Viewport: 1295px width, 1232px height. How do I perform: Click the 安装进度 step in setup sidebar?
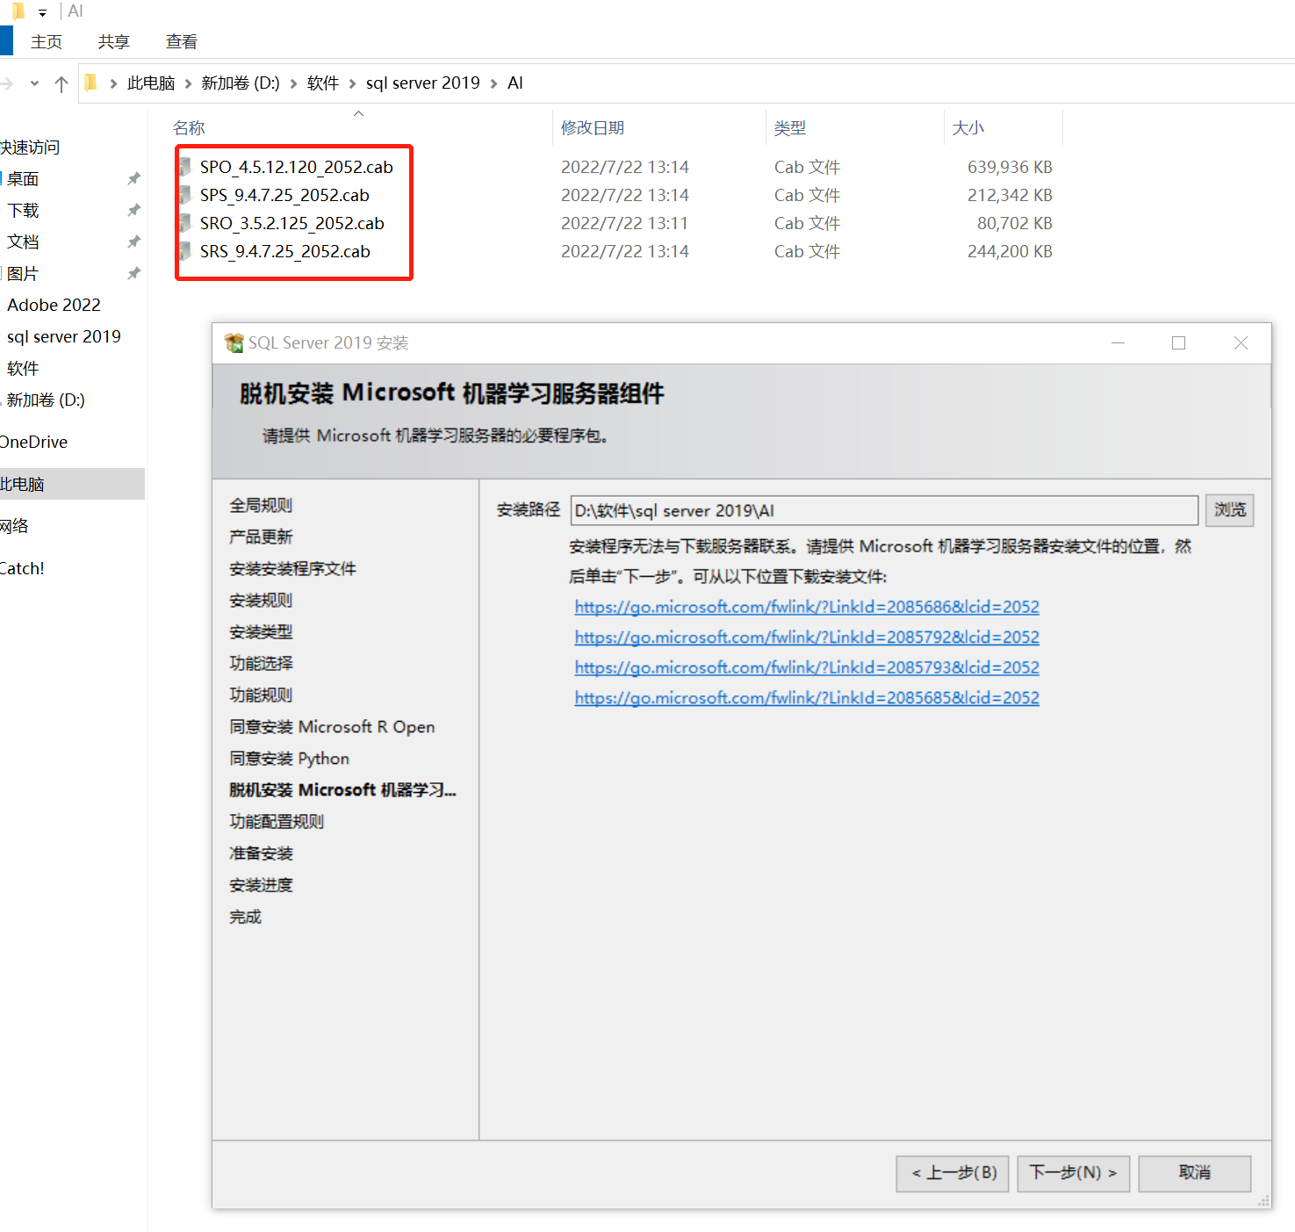pyautogui.click(x=261, y=885)
